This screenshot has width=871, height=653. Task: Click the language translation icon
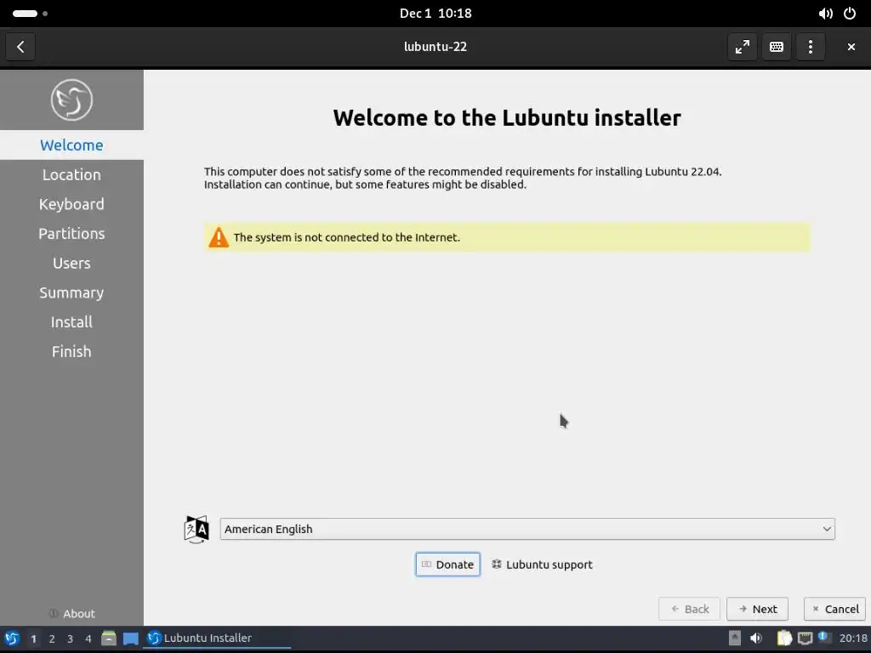point(196,529)
